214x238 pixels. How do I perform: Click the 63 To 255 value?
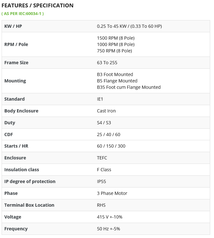tap(107, 63)
